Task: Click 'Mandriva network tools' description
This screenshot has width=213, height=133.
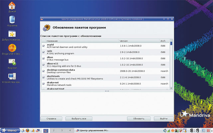Action: pos(59,85)
